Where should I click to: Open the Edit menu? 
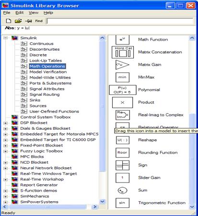coord(20,12)
